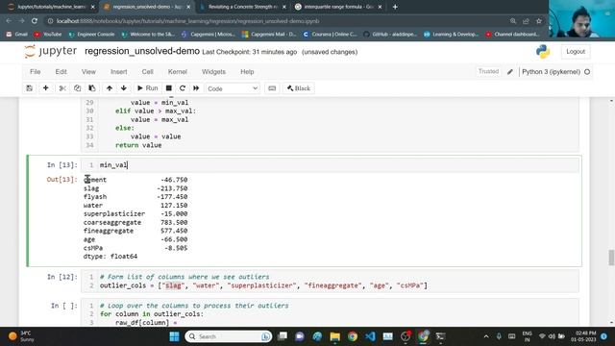Image resolution: width=615 pixels, height=346 pixels.
Task: Open the weather widget in the taskbar
Action: click(21, 336)
